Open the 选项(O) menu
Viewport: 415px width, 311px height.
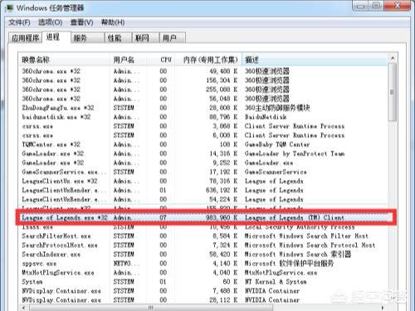[50, 22]
